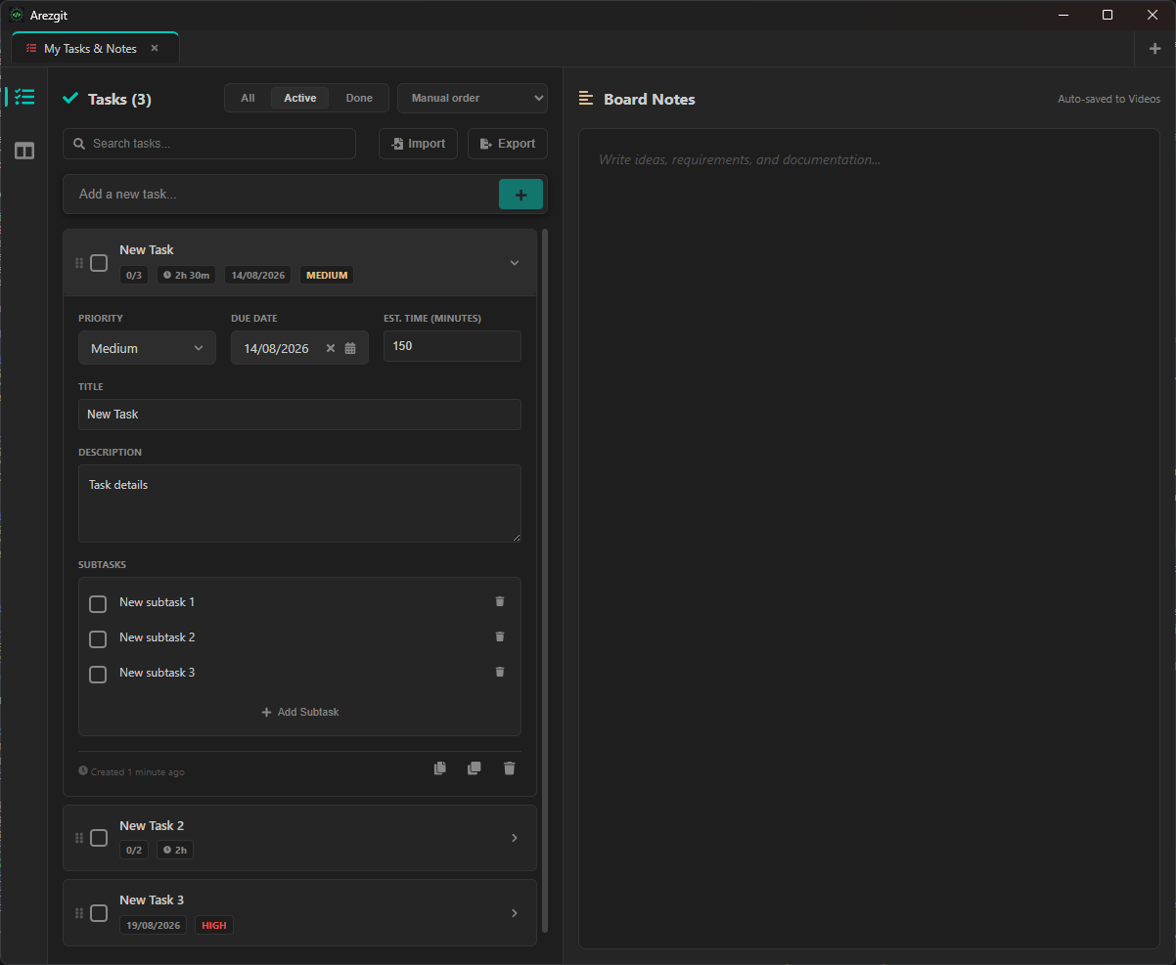Open the due date calendar picker icon
The height and width of the screenshot is (965, 1176).
point(350,348)
